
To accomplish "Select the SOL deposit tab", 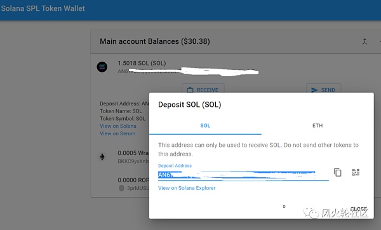I will pos(205,126).
